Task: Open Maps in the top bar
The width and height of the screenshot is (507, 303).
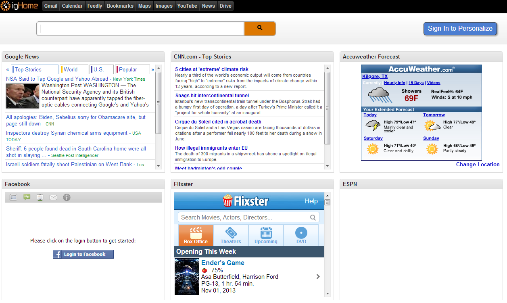Action: pyautogui.click(x=144, y=6)
